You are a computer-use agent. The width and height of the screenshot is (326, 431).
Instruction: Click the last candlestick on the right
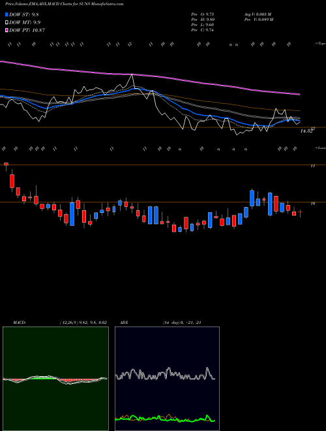pos(300,214)
